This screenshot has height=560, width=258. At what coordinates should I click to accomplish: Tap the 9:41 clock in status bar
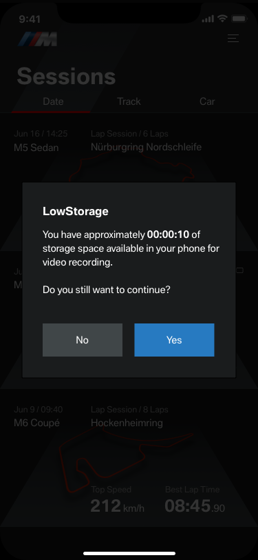point(30,19)
